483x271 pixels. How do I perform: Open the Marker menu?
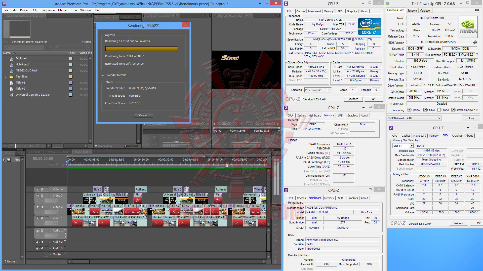pos(63,10)
